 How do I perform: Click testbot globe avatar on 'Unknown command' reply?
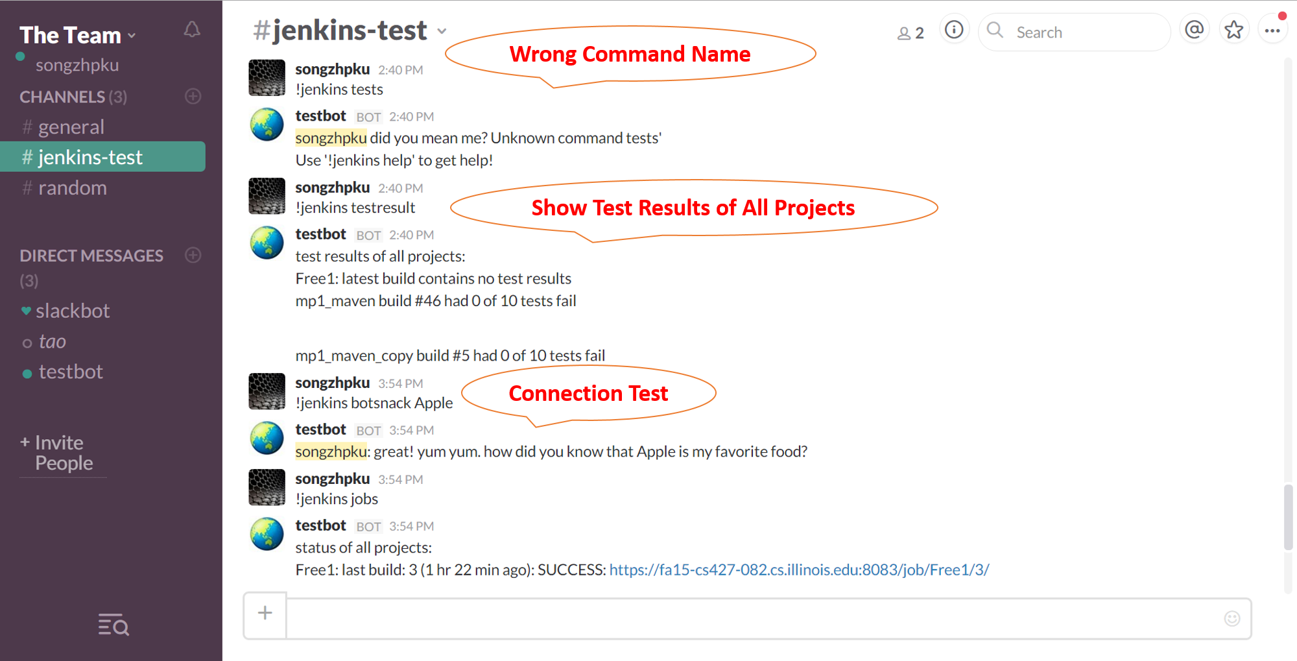[x=267, y=125]
